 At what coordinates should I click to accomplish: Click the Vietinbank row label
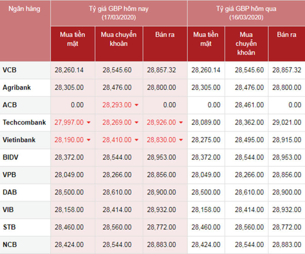point(19,140)
